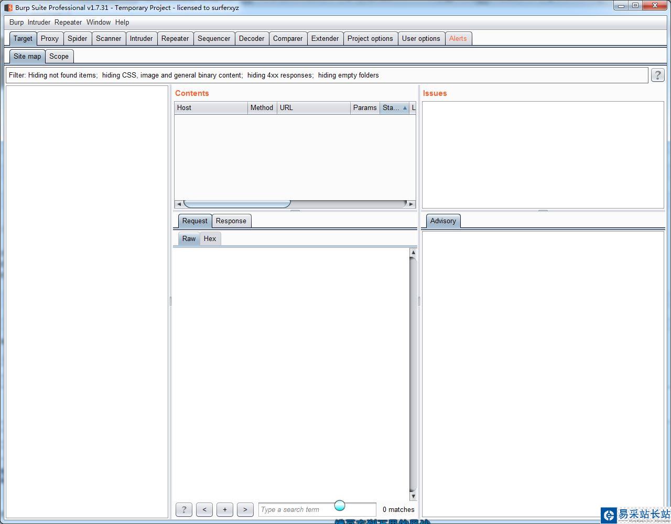Sort contents by Status column
Image resolution: width=671 pixels, height=524 pixels.
coord(394,107)
